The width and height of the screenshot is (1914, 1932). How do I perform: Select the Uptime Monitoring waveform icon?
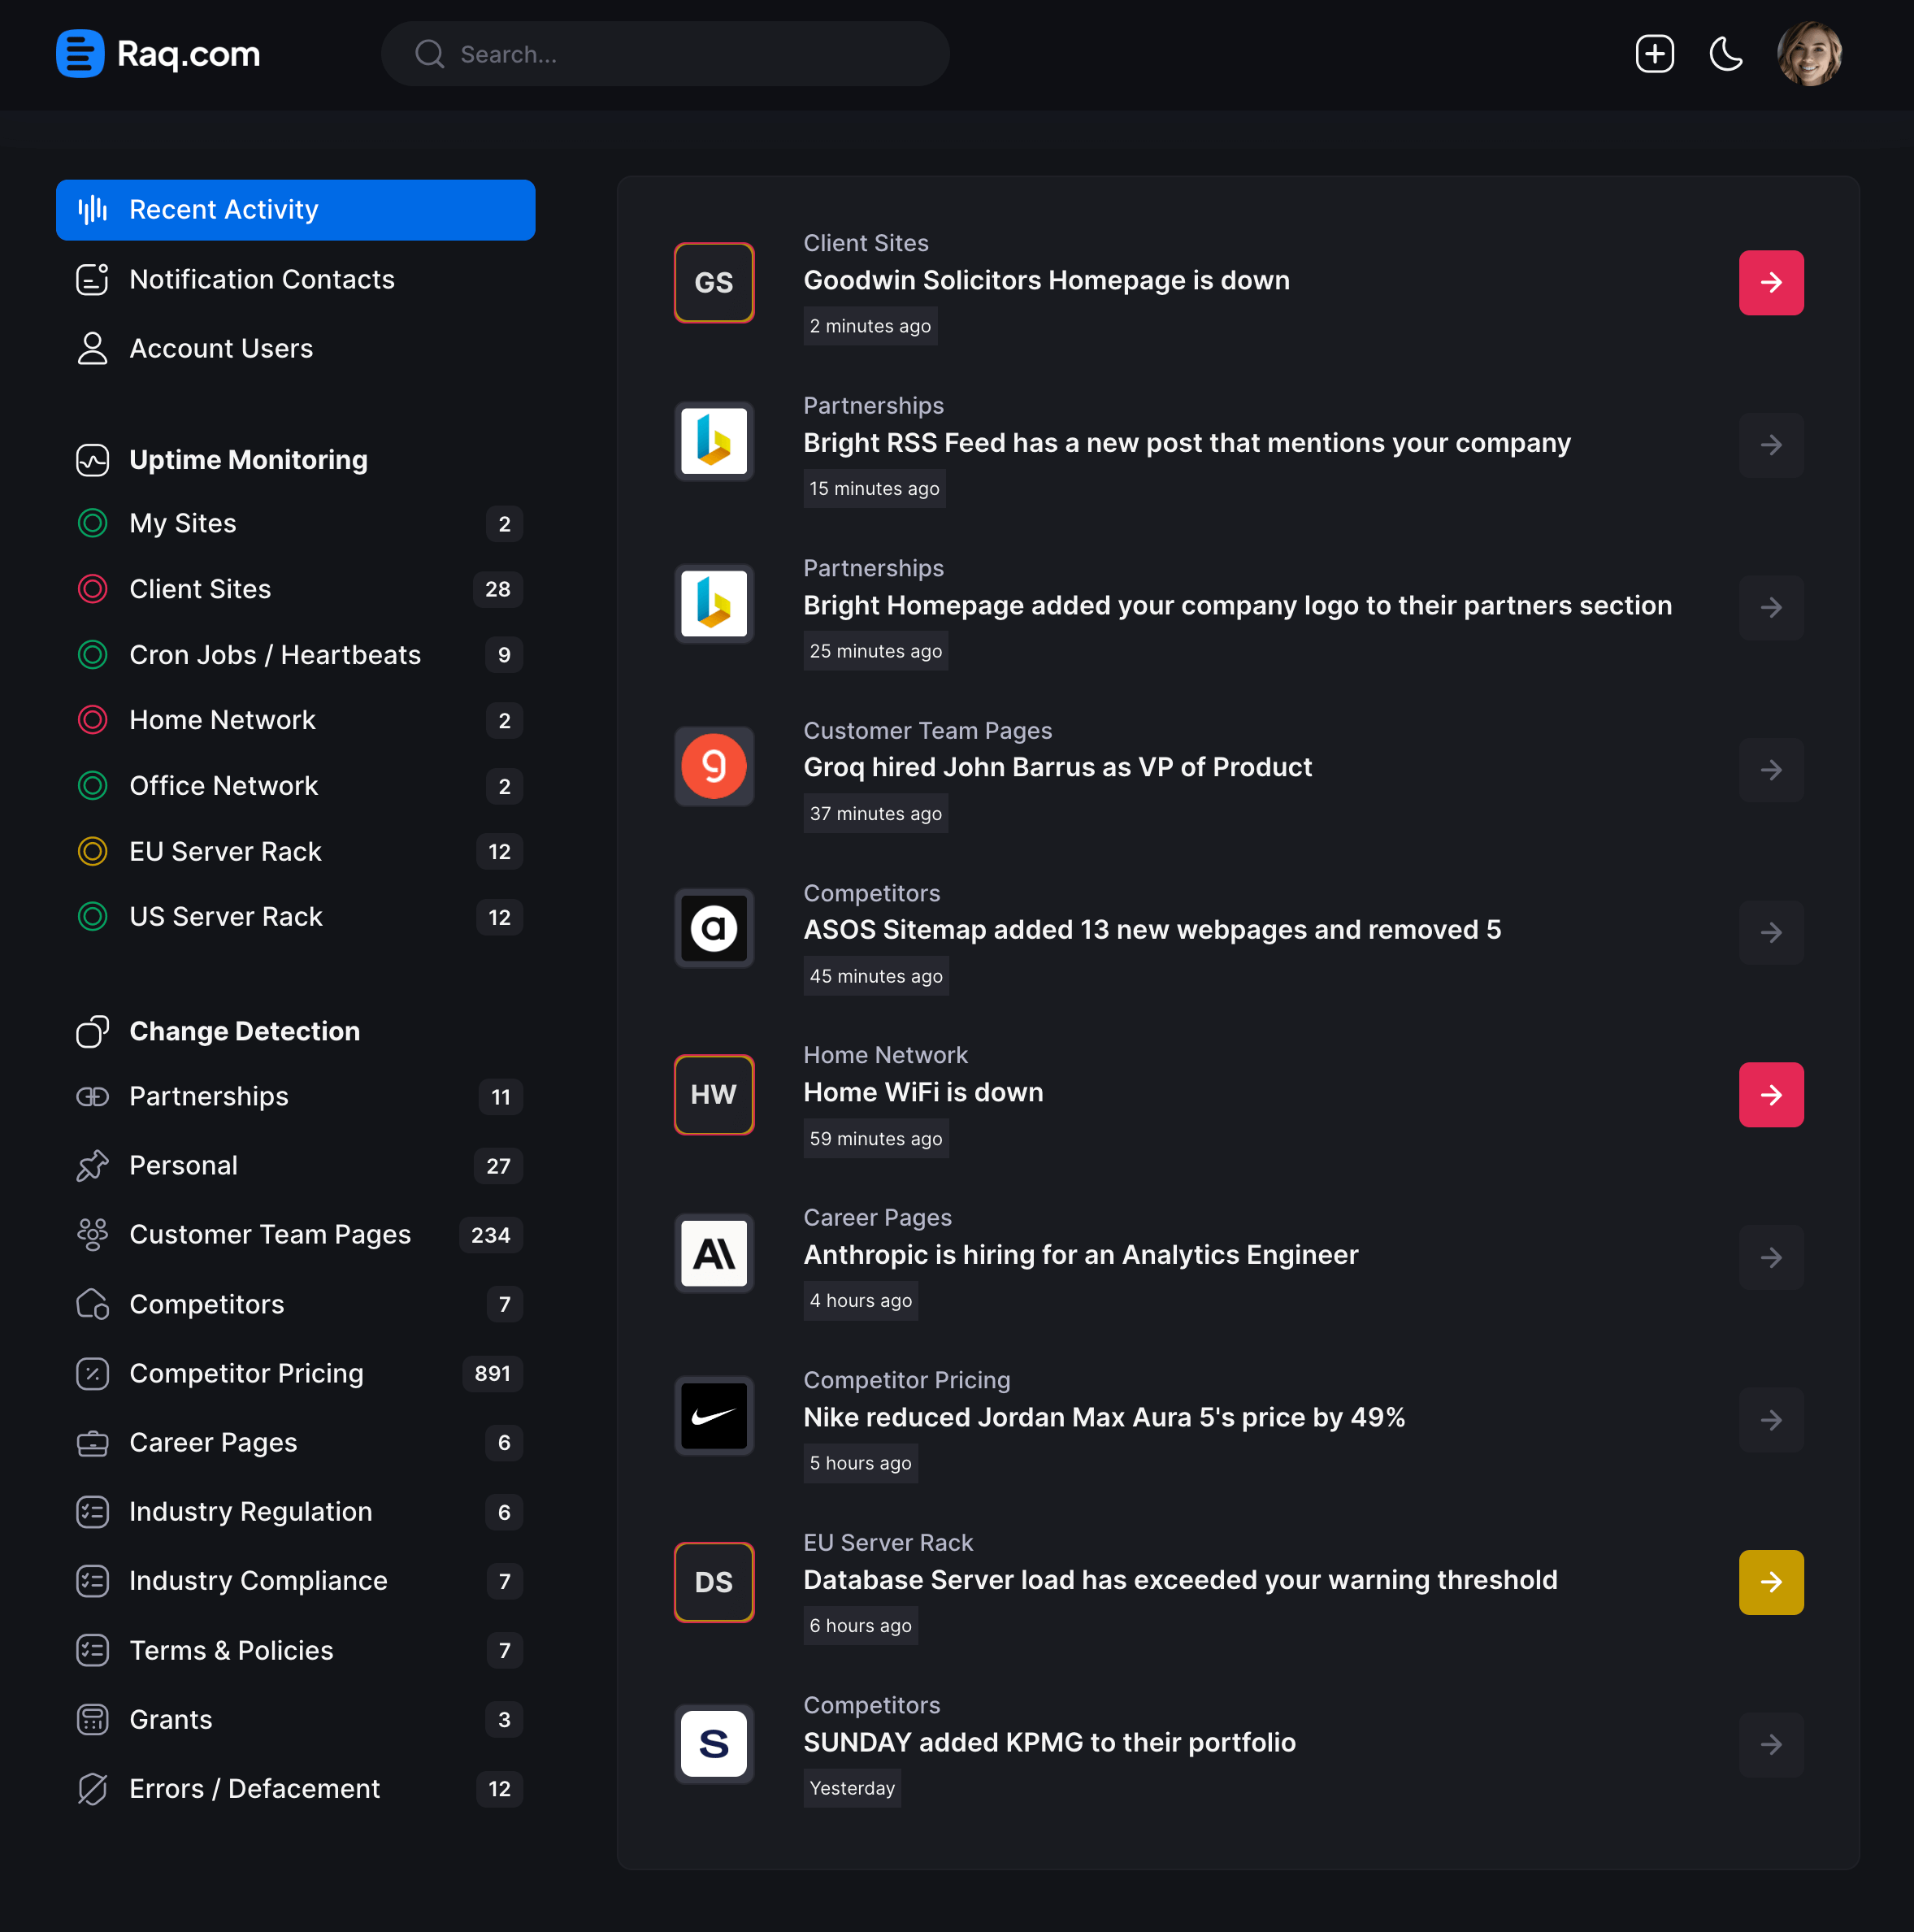point(92,459)
